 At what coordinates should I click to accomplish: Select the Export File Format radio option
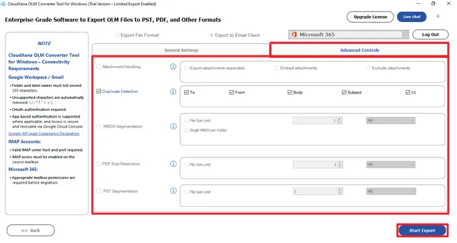pyautogui.click(x=117, y=35)
